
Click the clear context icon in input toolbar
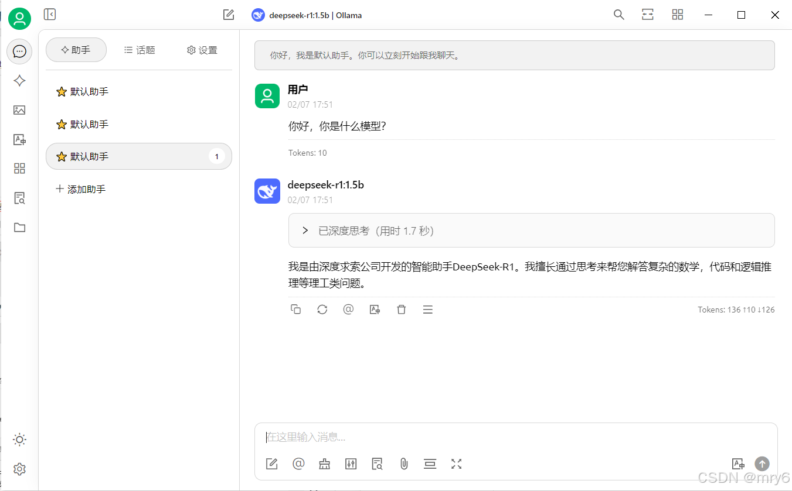pos(430,464)
